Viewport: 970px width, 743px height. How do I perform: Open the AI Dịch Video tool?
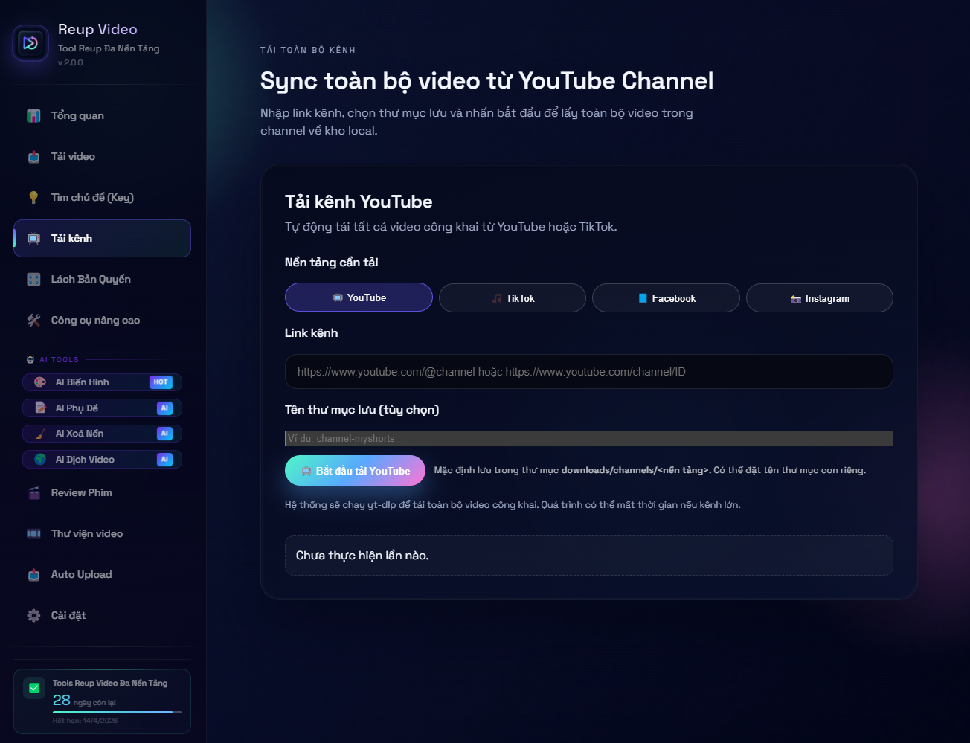pos(102,460)
